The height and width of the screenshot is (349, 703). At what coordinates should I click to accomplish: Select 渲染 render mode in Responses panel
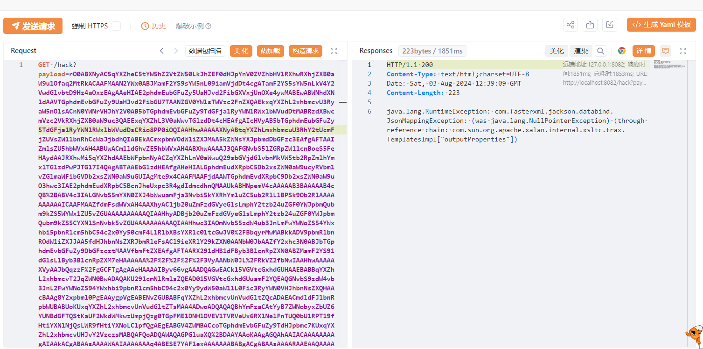coord(581,51)
